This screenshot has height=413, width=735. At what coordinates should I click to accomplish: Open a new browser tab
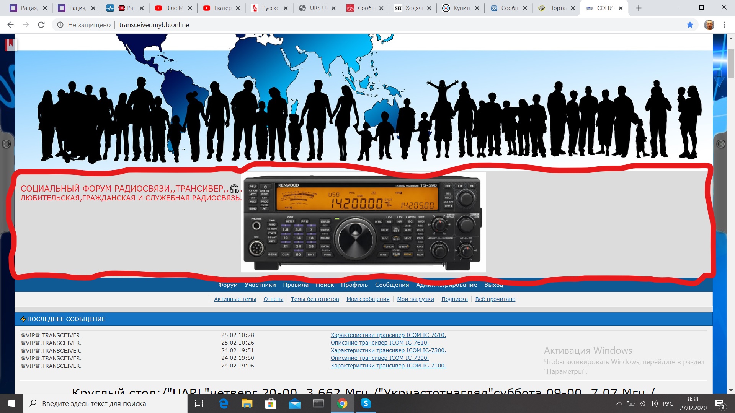click(639, 8)
